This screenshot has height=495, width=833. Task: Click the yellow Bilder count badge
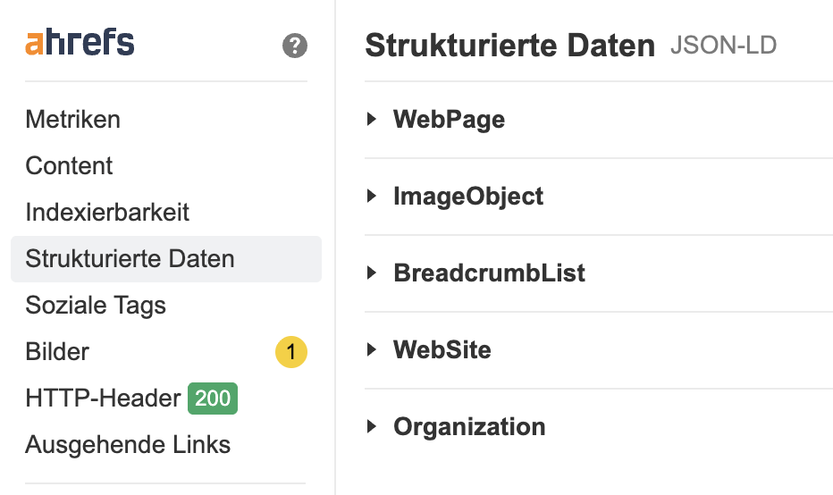290,352
